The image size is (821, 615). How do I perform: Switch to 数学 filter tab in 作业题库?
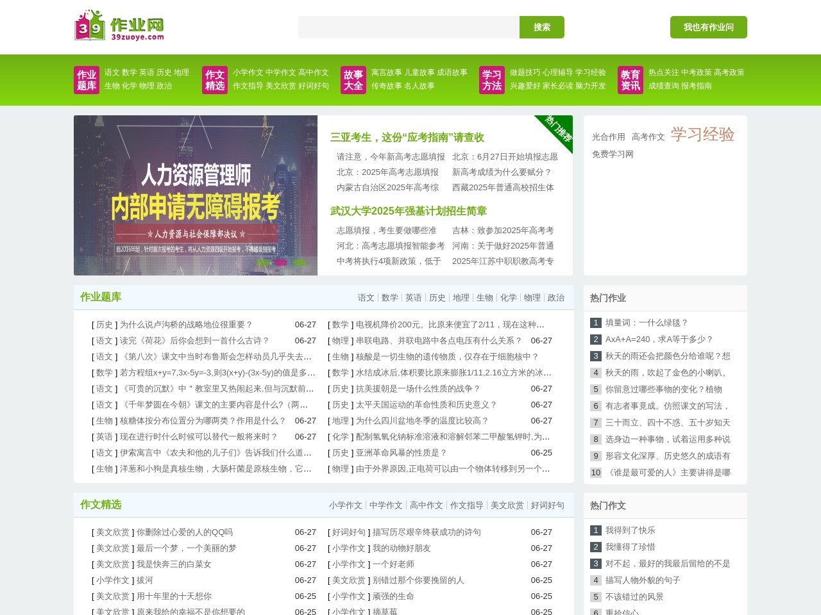(x=390, y=297)
